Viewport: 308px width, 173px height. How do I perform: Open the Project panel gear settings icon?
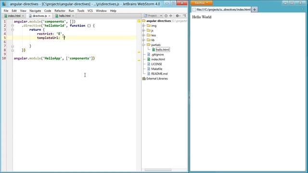click(178, 16)
